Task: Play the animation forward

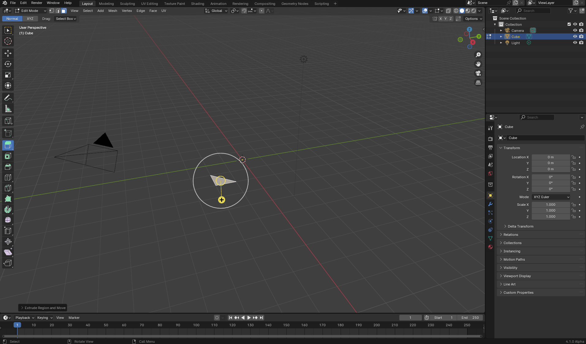Action: coord(249,318)
